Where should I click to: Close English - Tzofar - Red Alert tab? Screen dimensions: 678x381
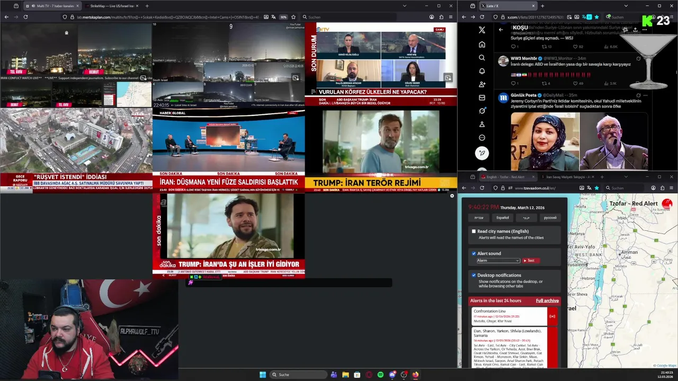tap(533, 177)
